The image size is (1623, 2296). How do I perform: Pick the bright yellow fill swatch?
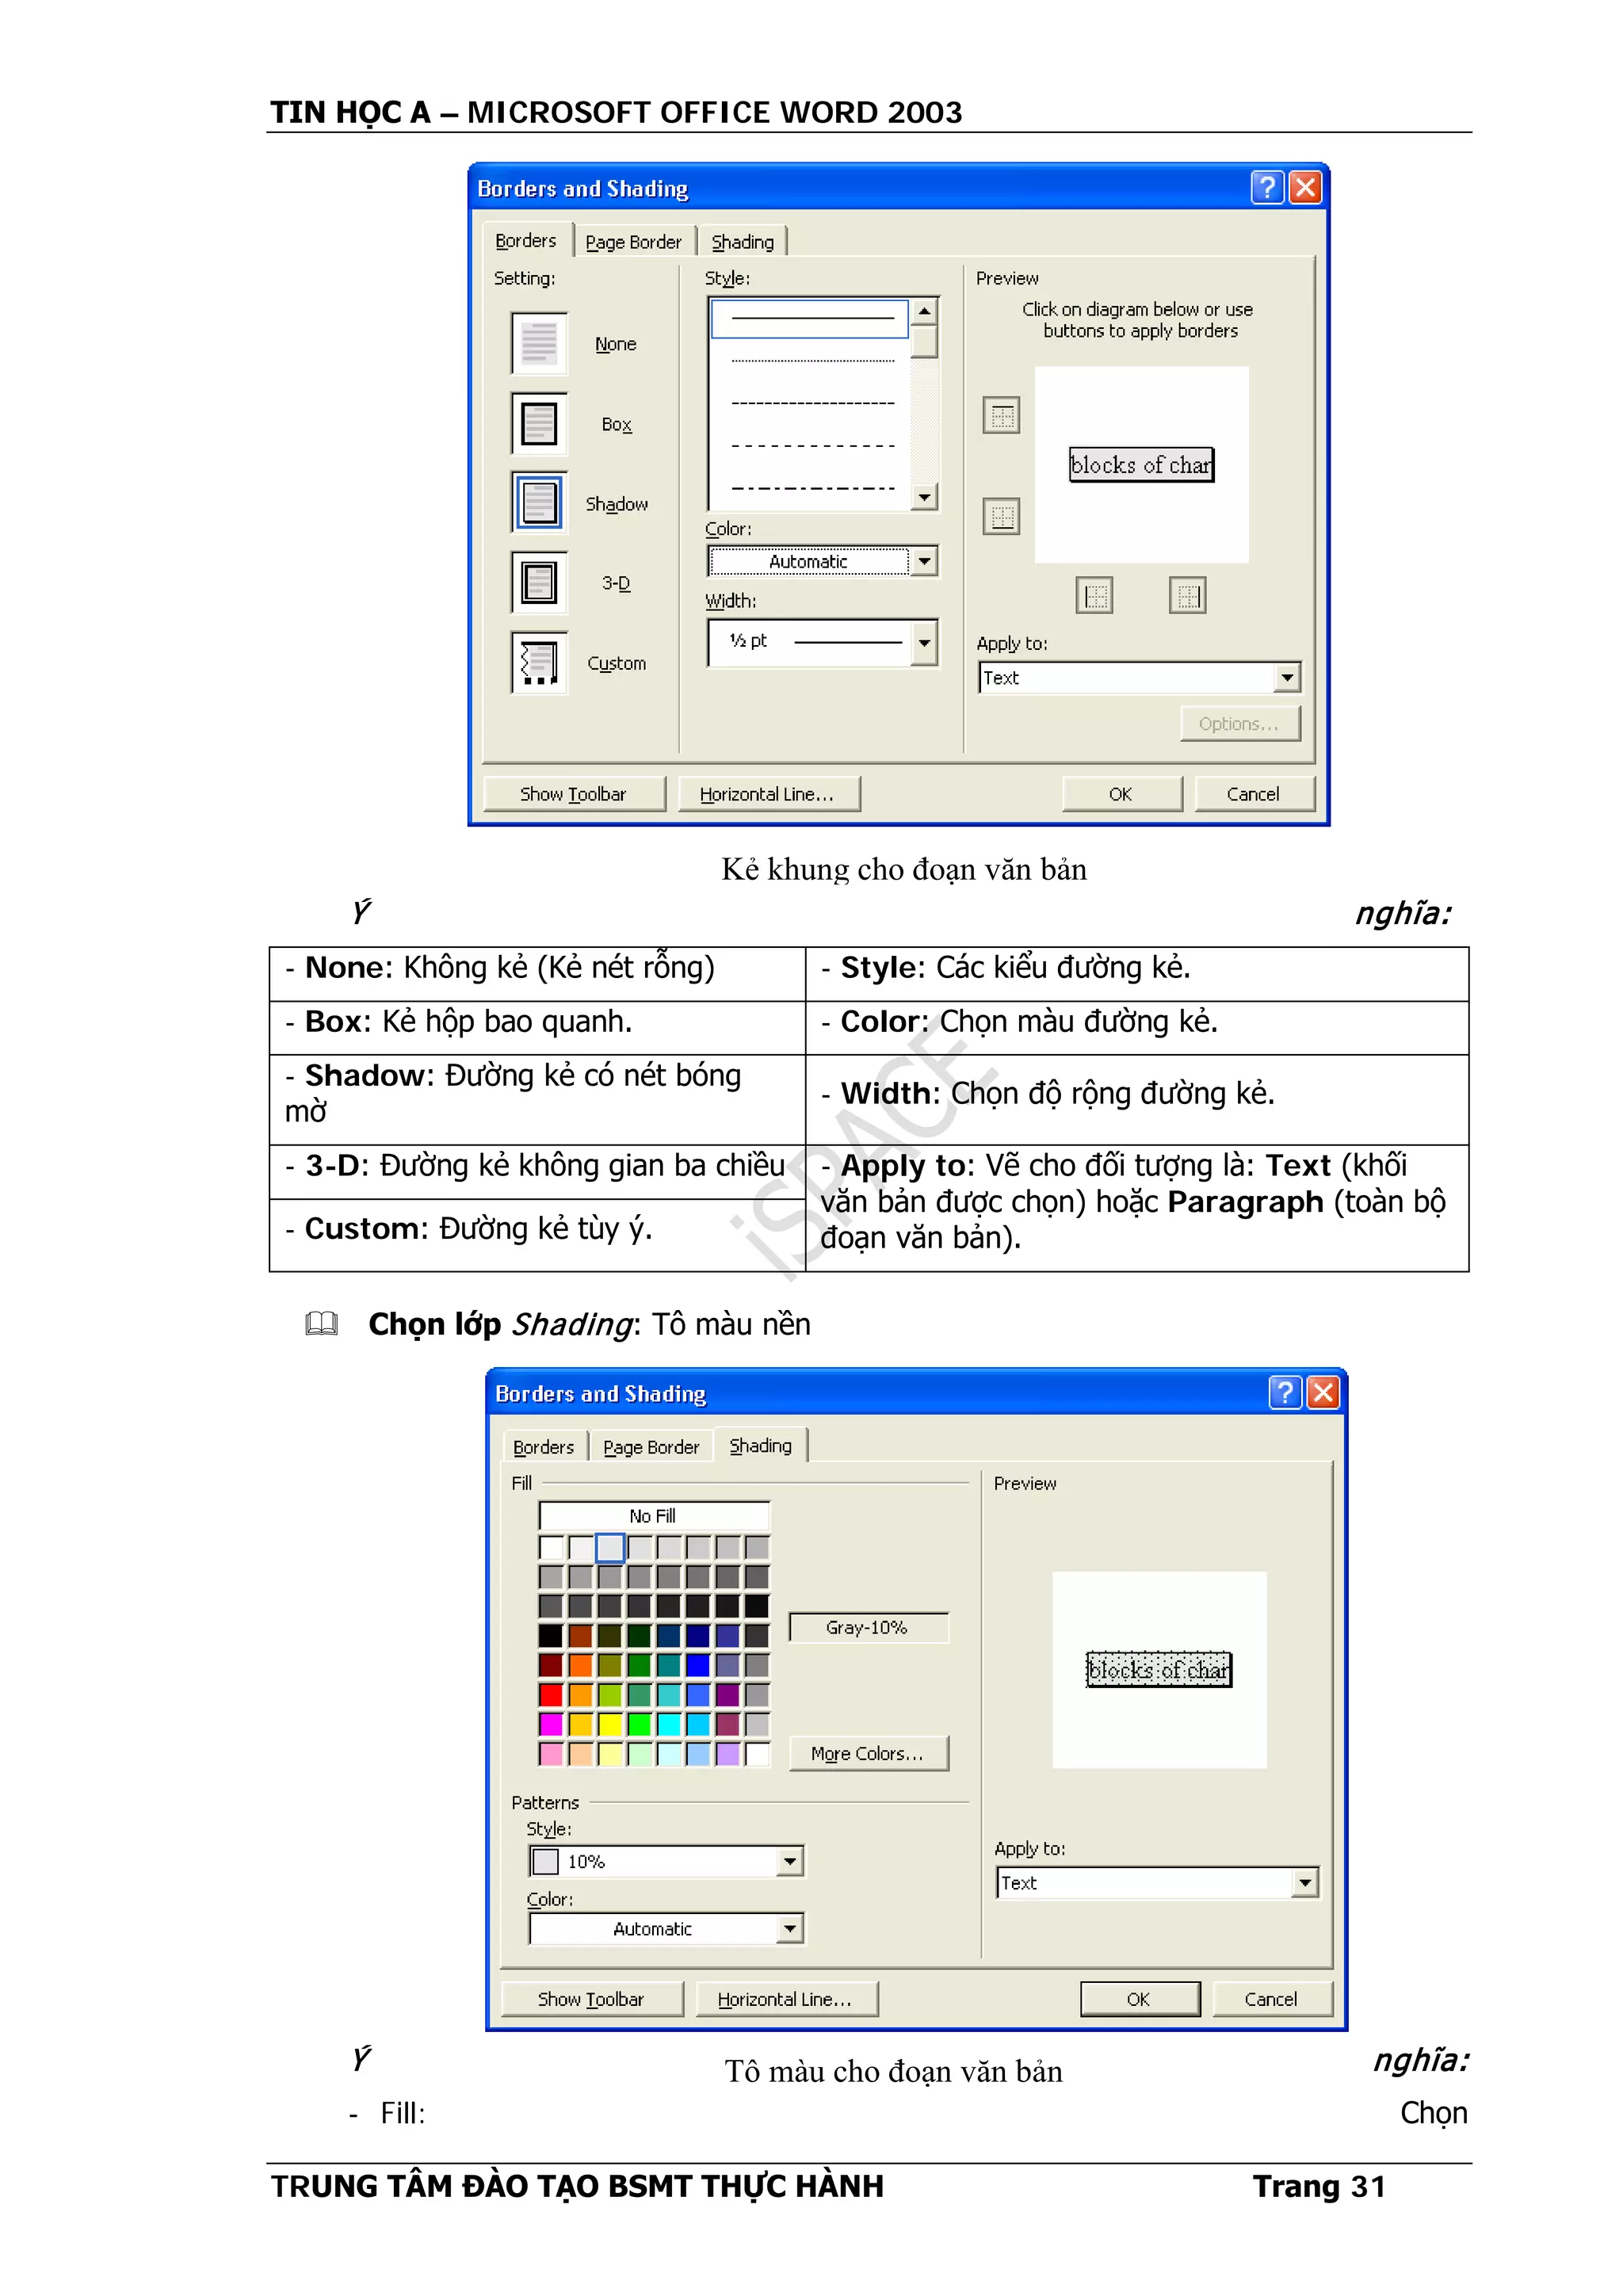[x=610, y=1723]
